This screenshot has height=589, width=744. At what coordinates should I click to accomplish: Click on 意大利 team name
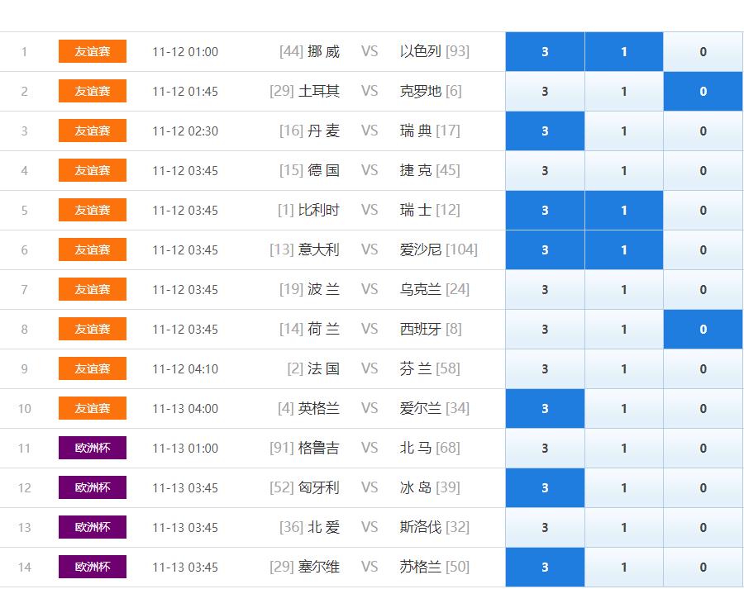319,249
